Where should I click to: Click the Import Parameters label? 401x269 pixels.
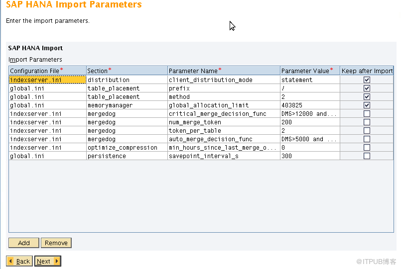click(x=35, y=60)
